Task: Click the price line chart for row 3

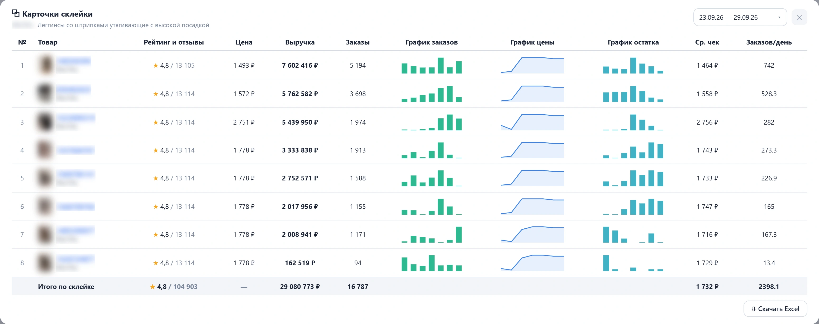Action: point(532,122)
